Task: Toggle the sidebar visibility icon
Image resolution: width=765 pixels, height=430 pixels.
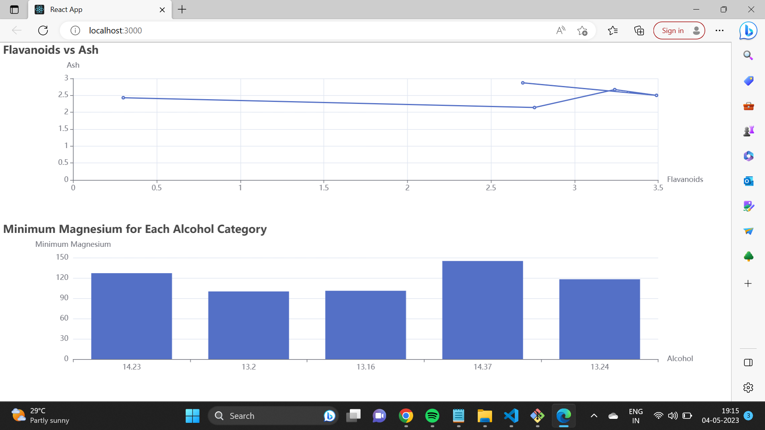Action: pyautogui.click(x=748, y=362)
